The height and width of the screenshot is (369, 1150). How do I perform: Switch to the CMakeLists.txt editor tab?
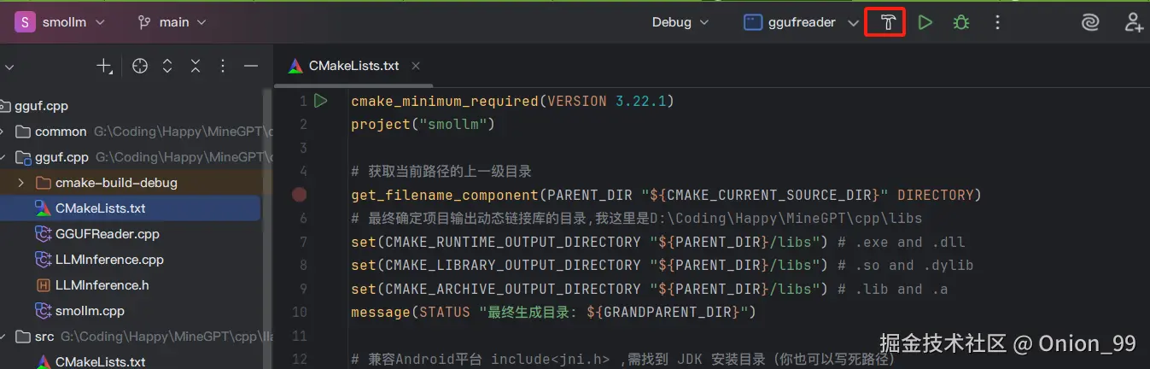[x=353, y=66]
